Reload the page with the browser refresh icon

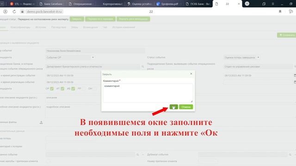pos(14,12)
